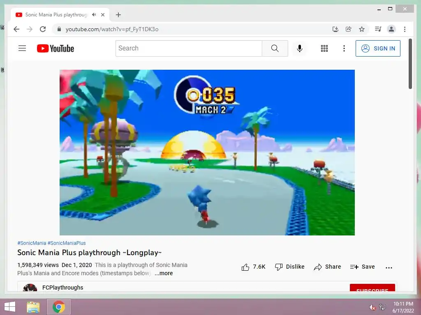Open File Explorer from taskbar
This screenshot has width=421, height=315.
coord(33,307)
